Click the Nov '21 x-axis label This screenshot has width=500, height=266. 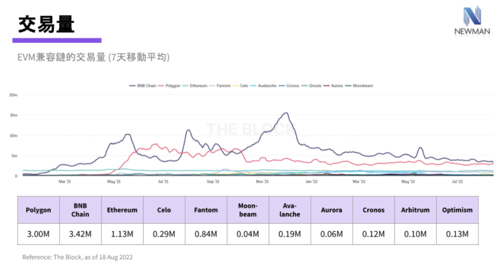(x=262, y=181)
